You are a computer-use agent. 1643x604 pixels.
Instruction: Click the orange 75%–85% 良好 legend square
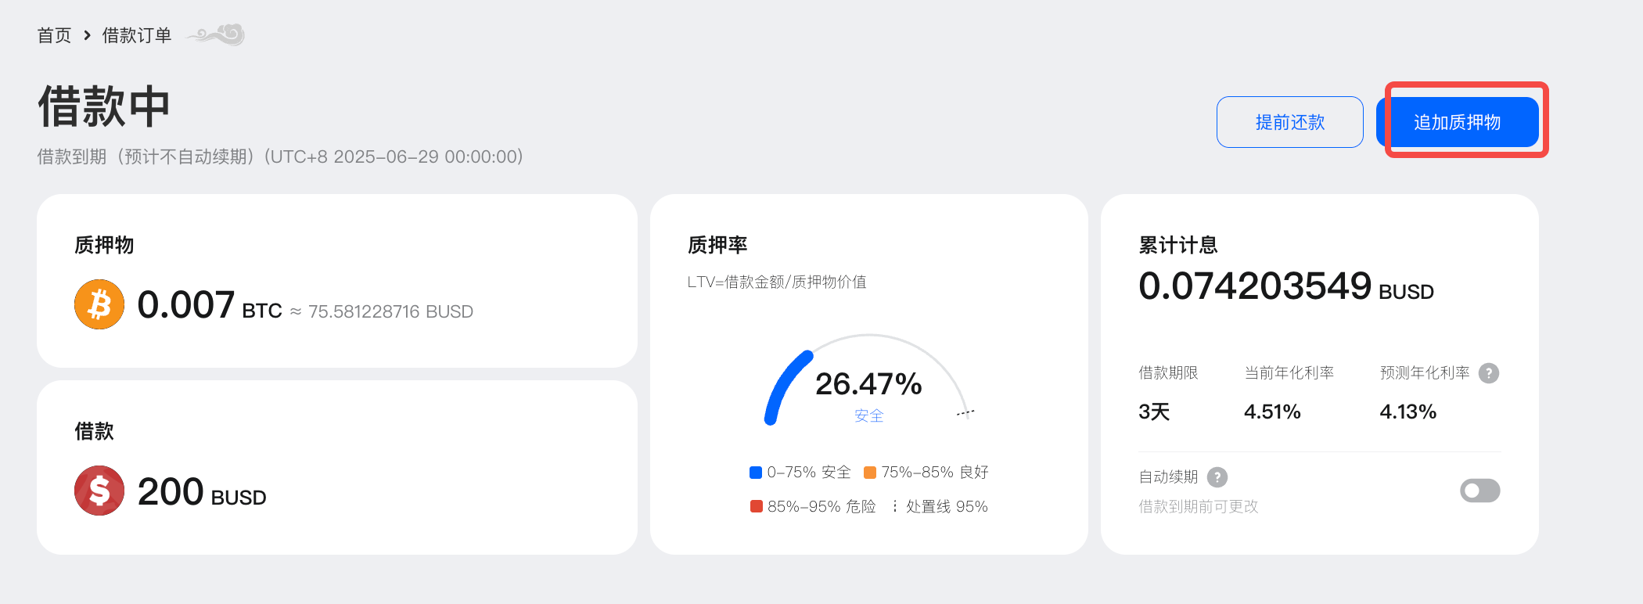(869, 472)
